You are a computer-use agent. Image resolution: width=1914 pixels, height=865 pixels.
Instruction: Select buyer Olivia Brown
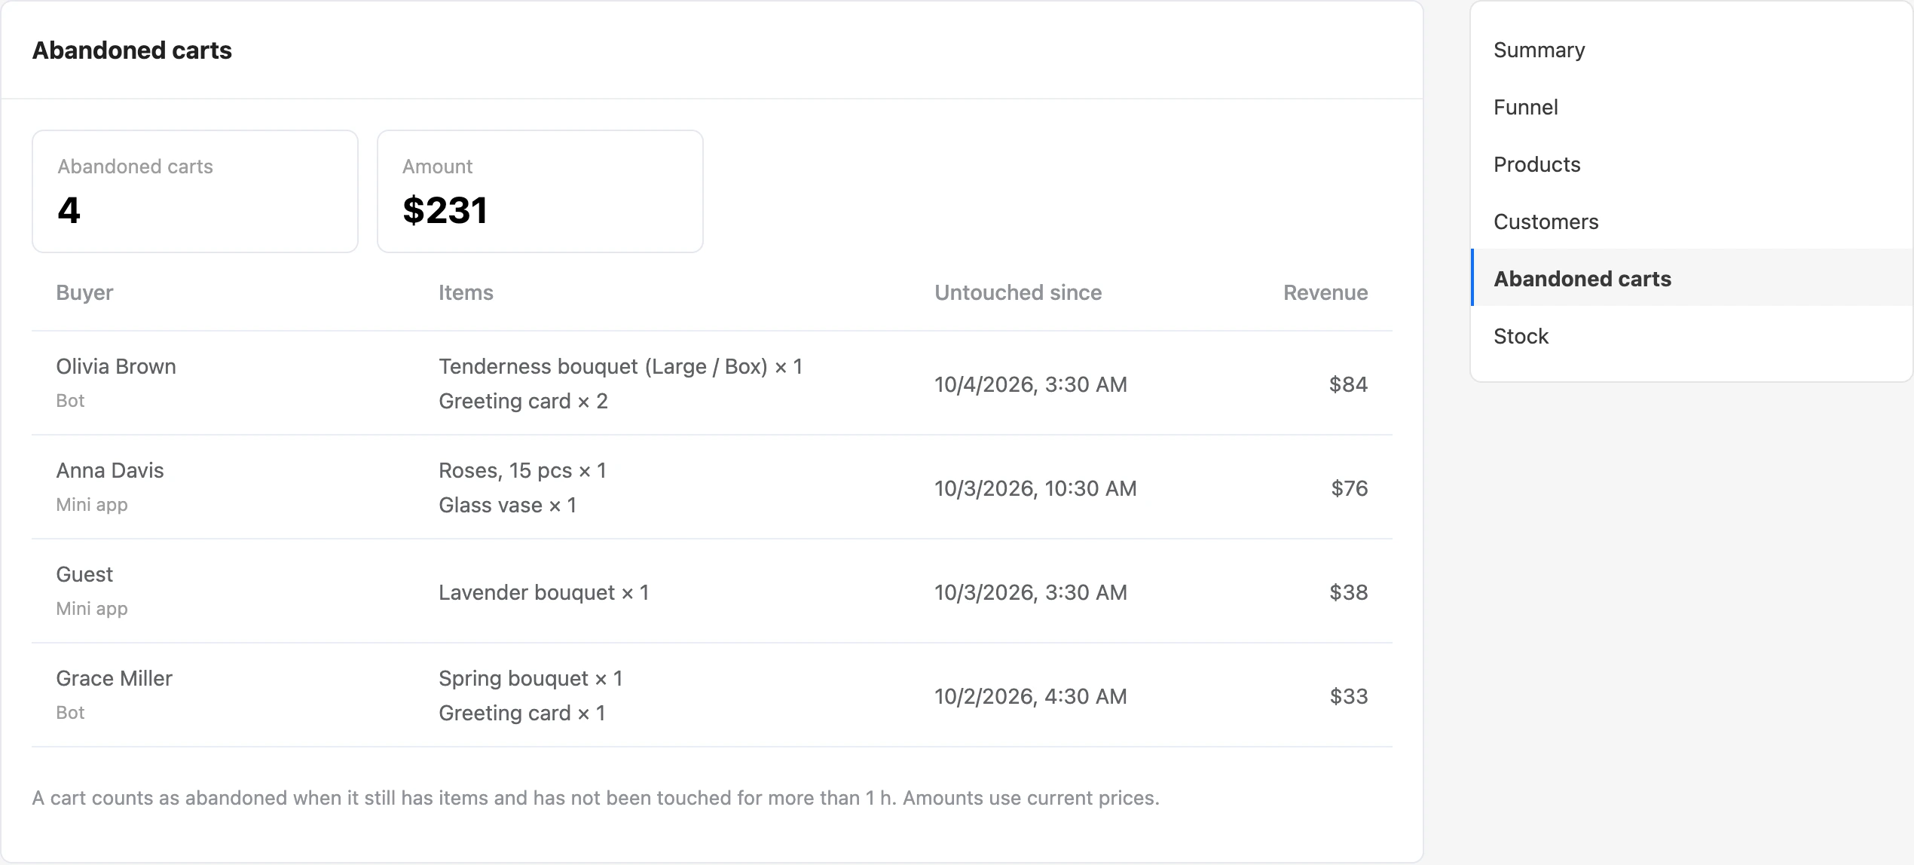point(116,366)
